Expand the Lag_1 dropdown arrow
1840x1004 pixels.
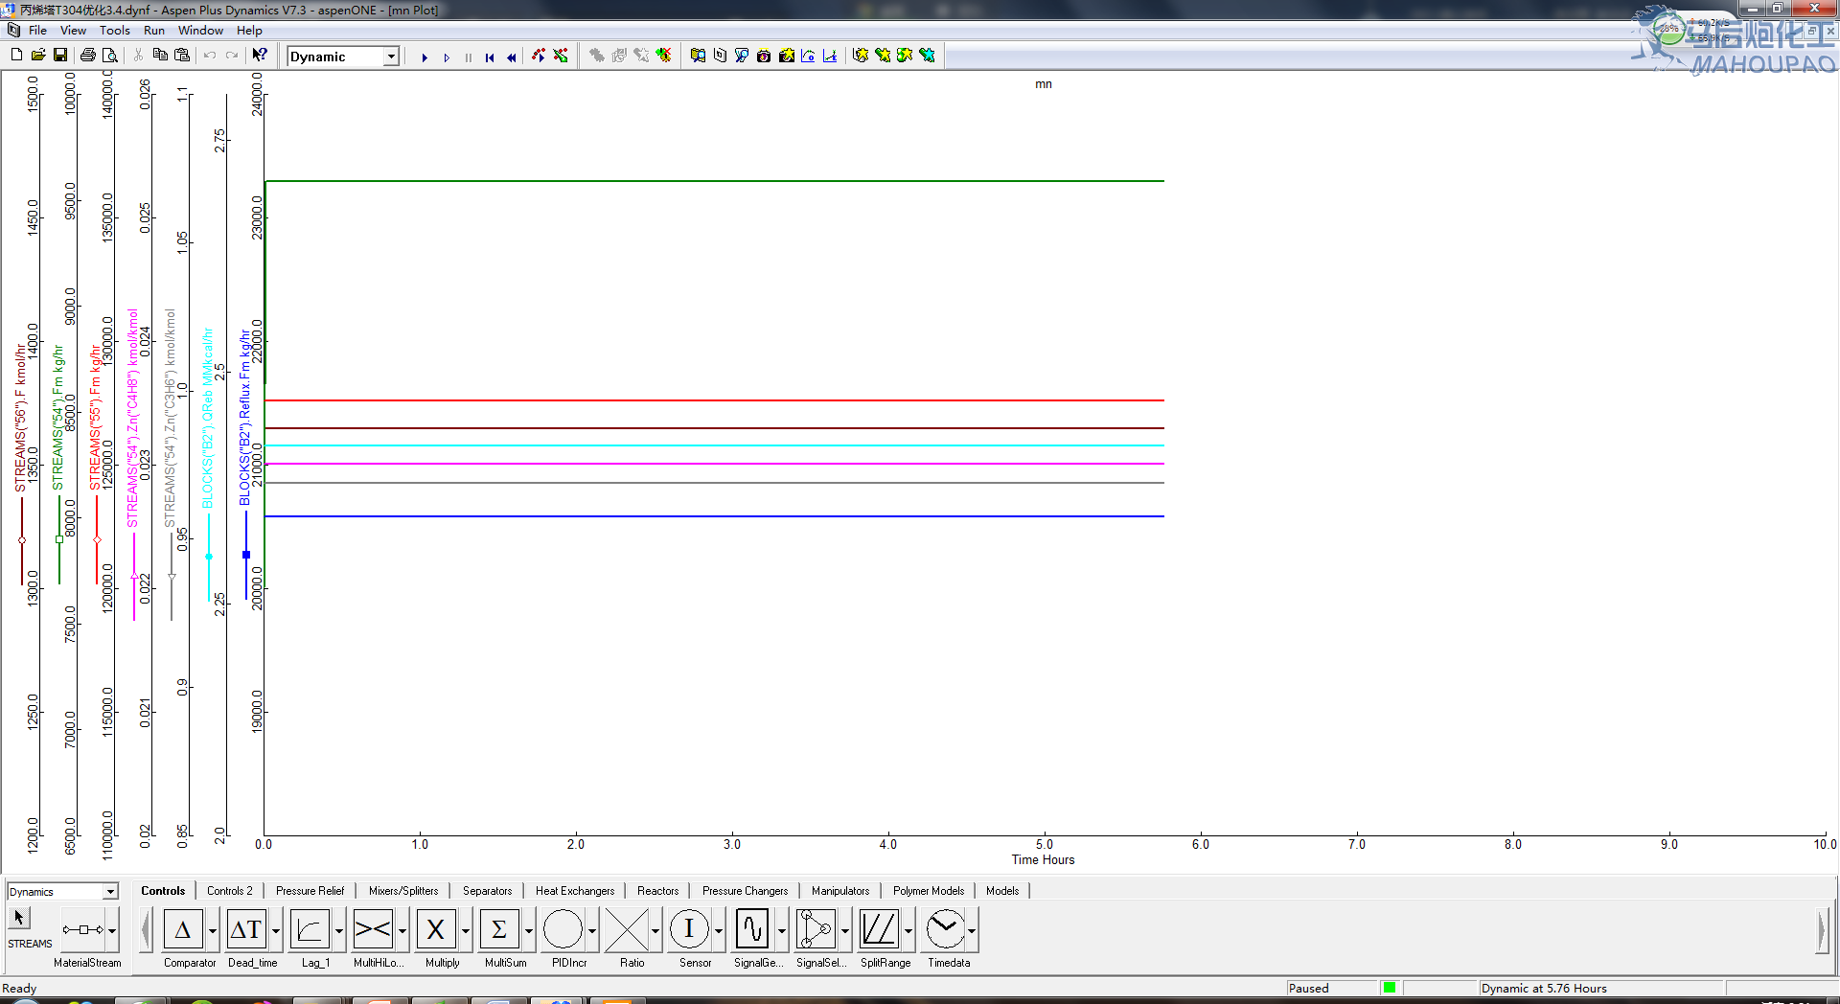(x=338, y=930)
